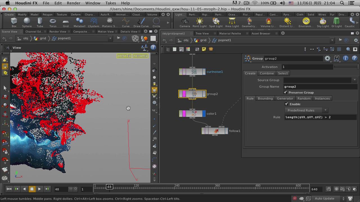Click the Group Name field
Image resolution: width=360 pixels, height=202 pixels.
click(x=320, y=87)
